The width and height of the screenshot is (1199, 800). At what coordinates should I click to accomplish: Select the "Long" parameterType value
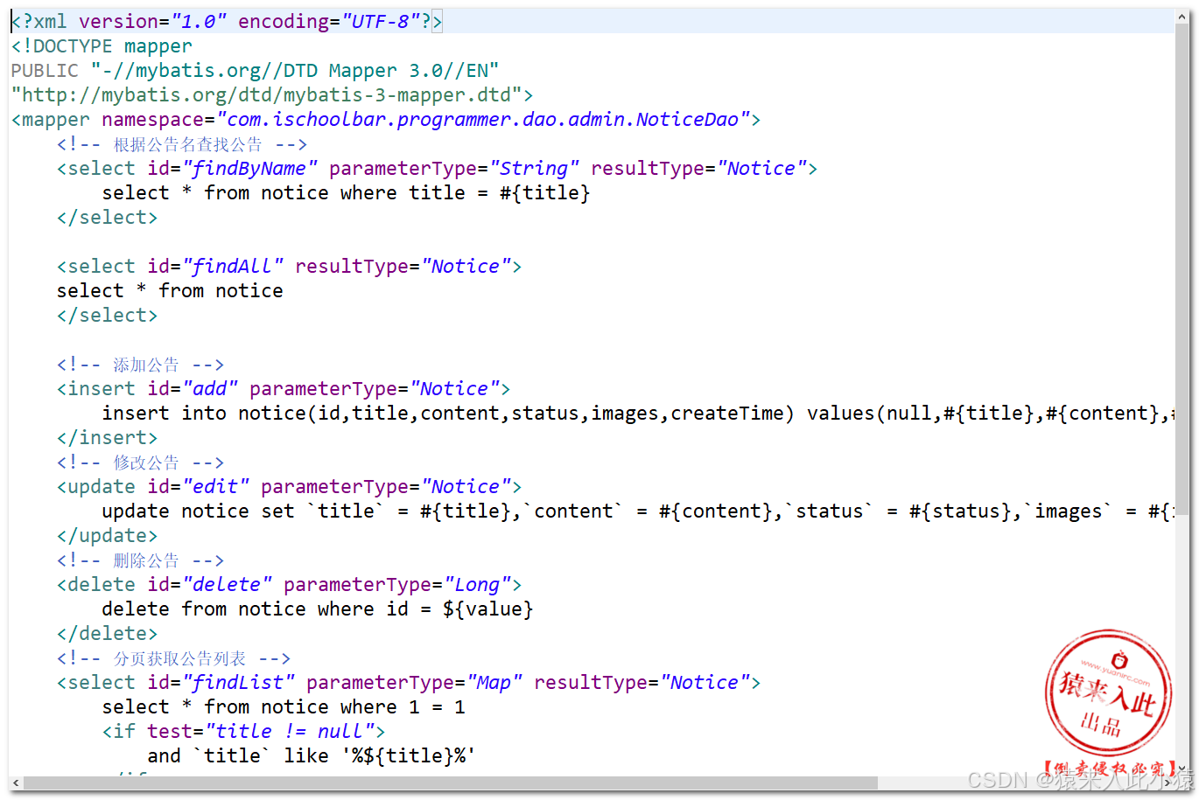click(477, 584)
